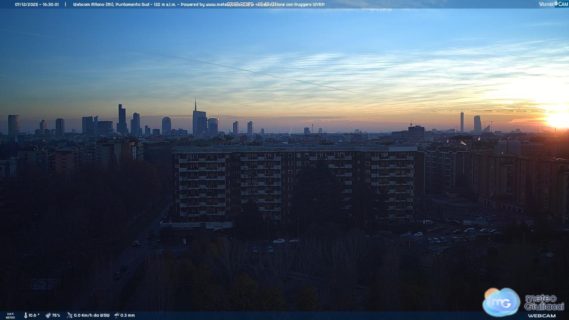
Task: Click the WeatherCam logo in top corner
Action: point(553,4)
